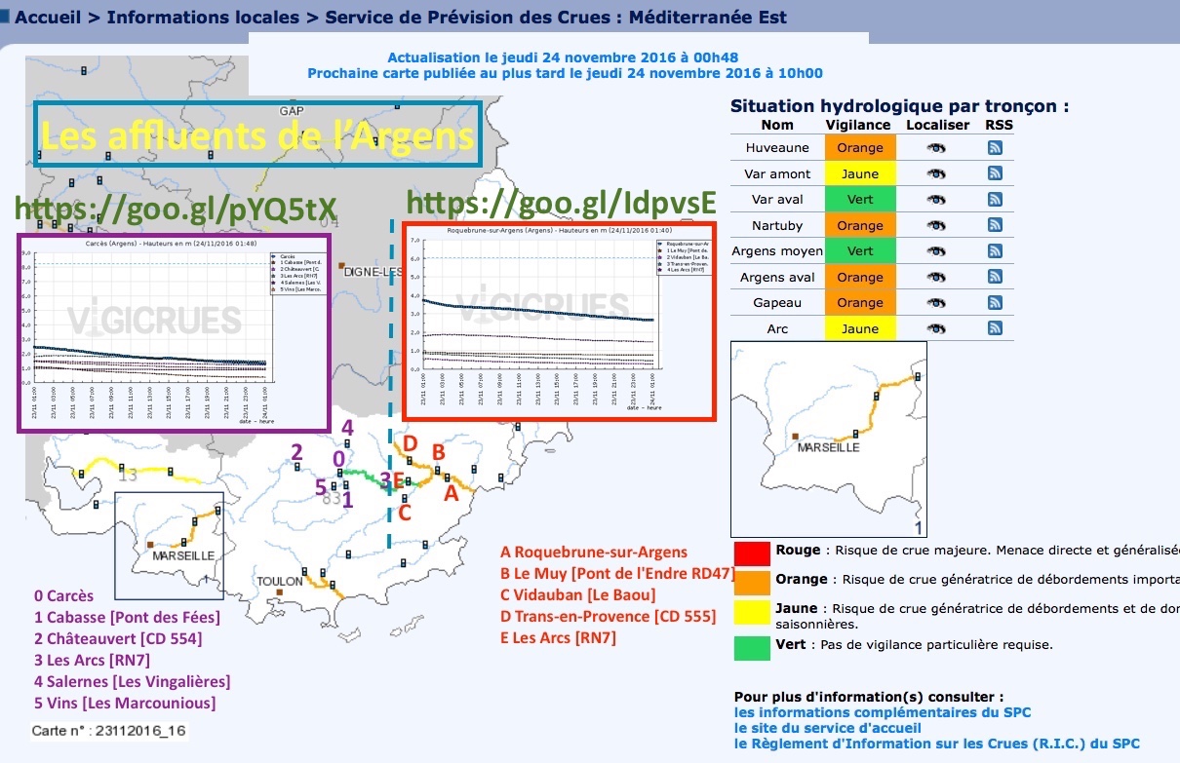Locate the Gapeau section via eye icon
This screenshot has width=1180, height=763.
(937, 302)
